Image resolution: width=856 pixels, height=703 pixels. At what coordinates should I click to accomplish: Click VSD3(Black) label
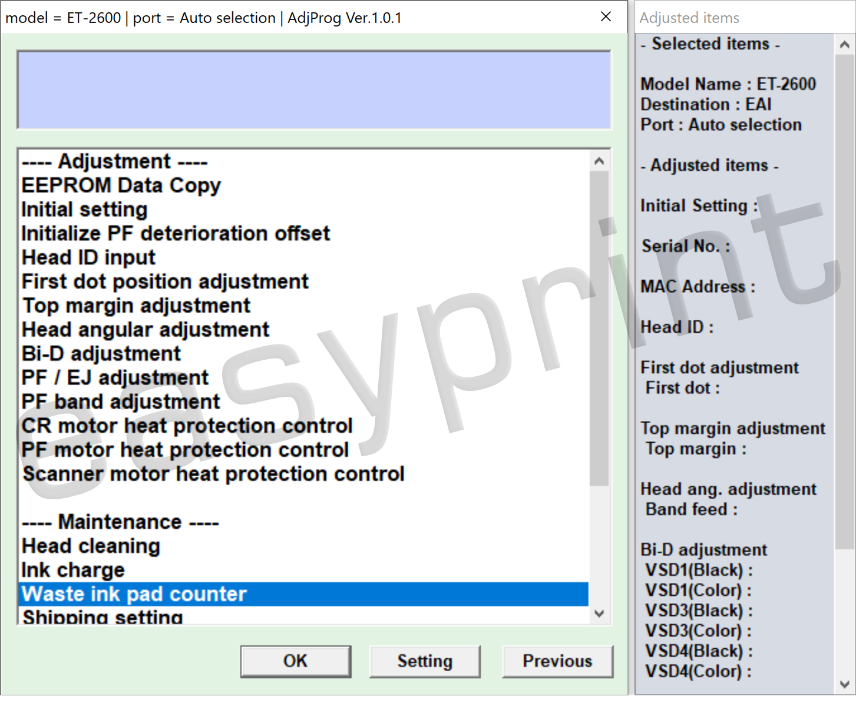(699, 611)
